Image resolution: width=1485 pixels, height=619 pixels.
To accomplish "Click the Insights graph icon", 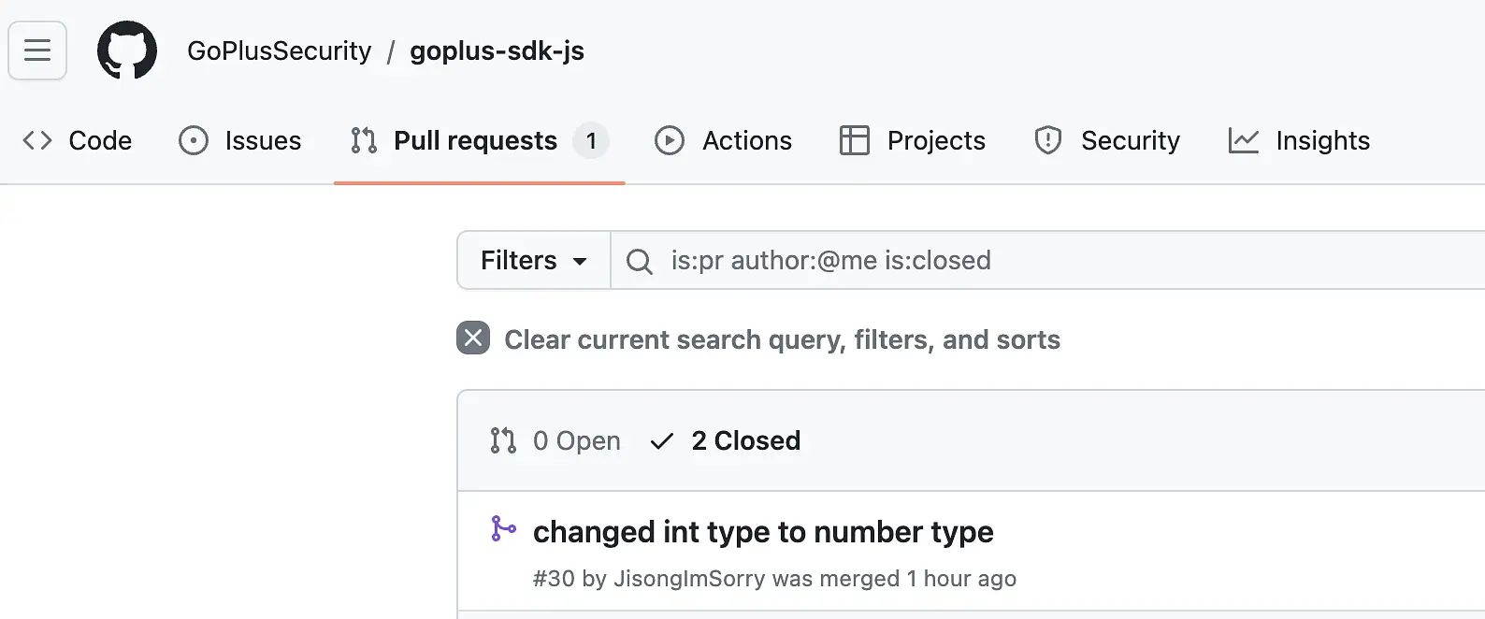I will click(1244, 140).
